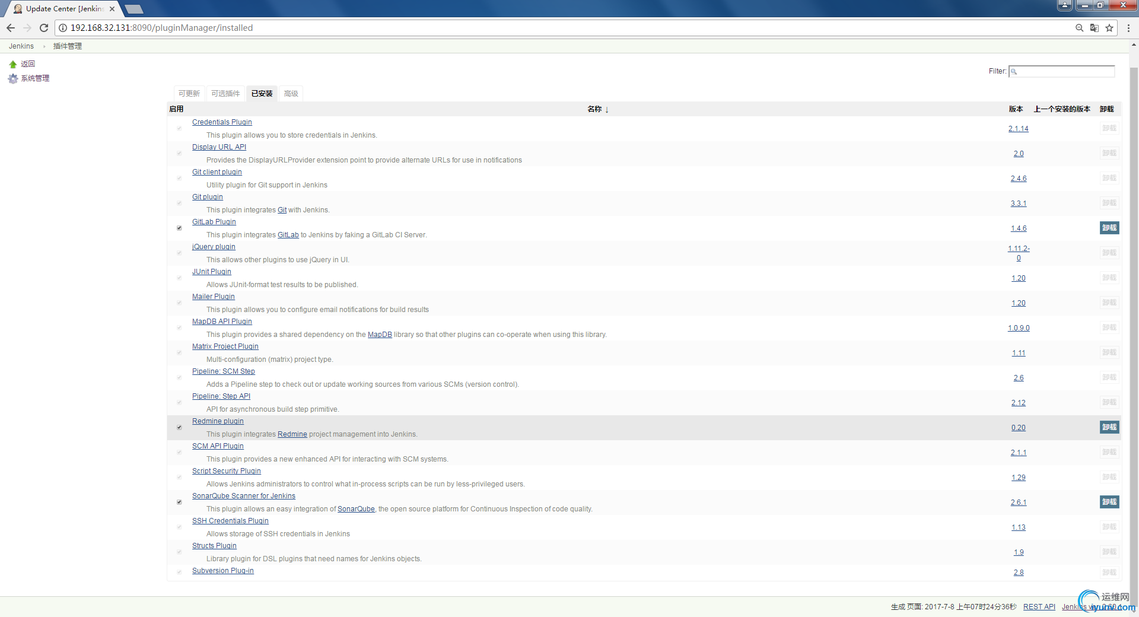Open the SonarQube link in description text

click(x=356, y=509)
